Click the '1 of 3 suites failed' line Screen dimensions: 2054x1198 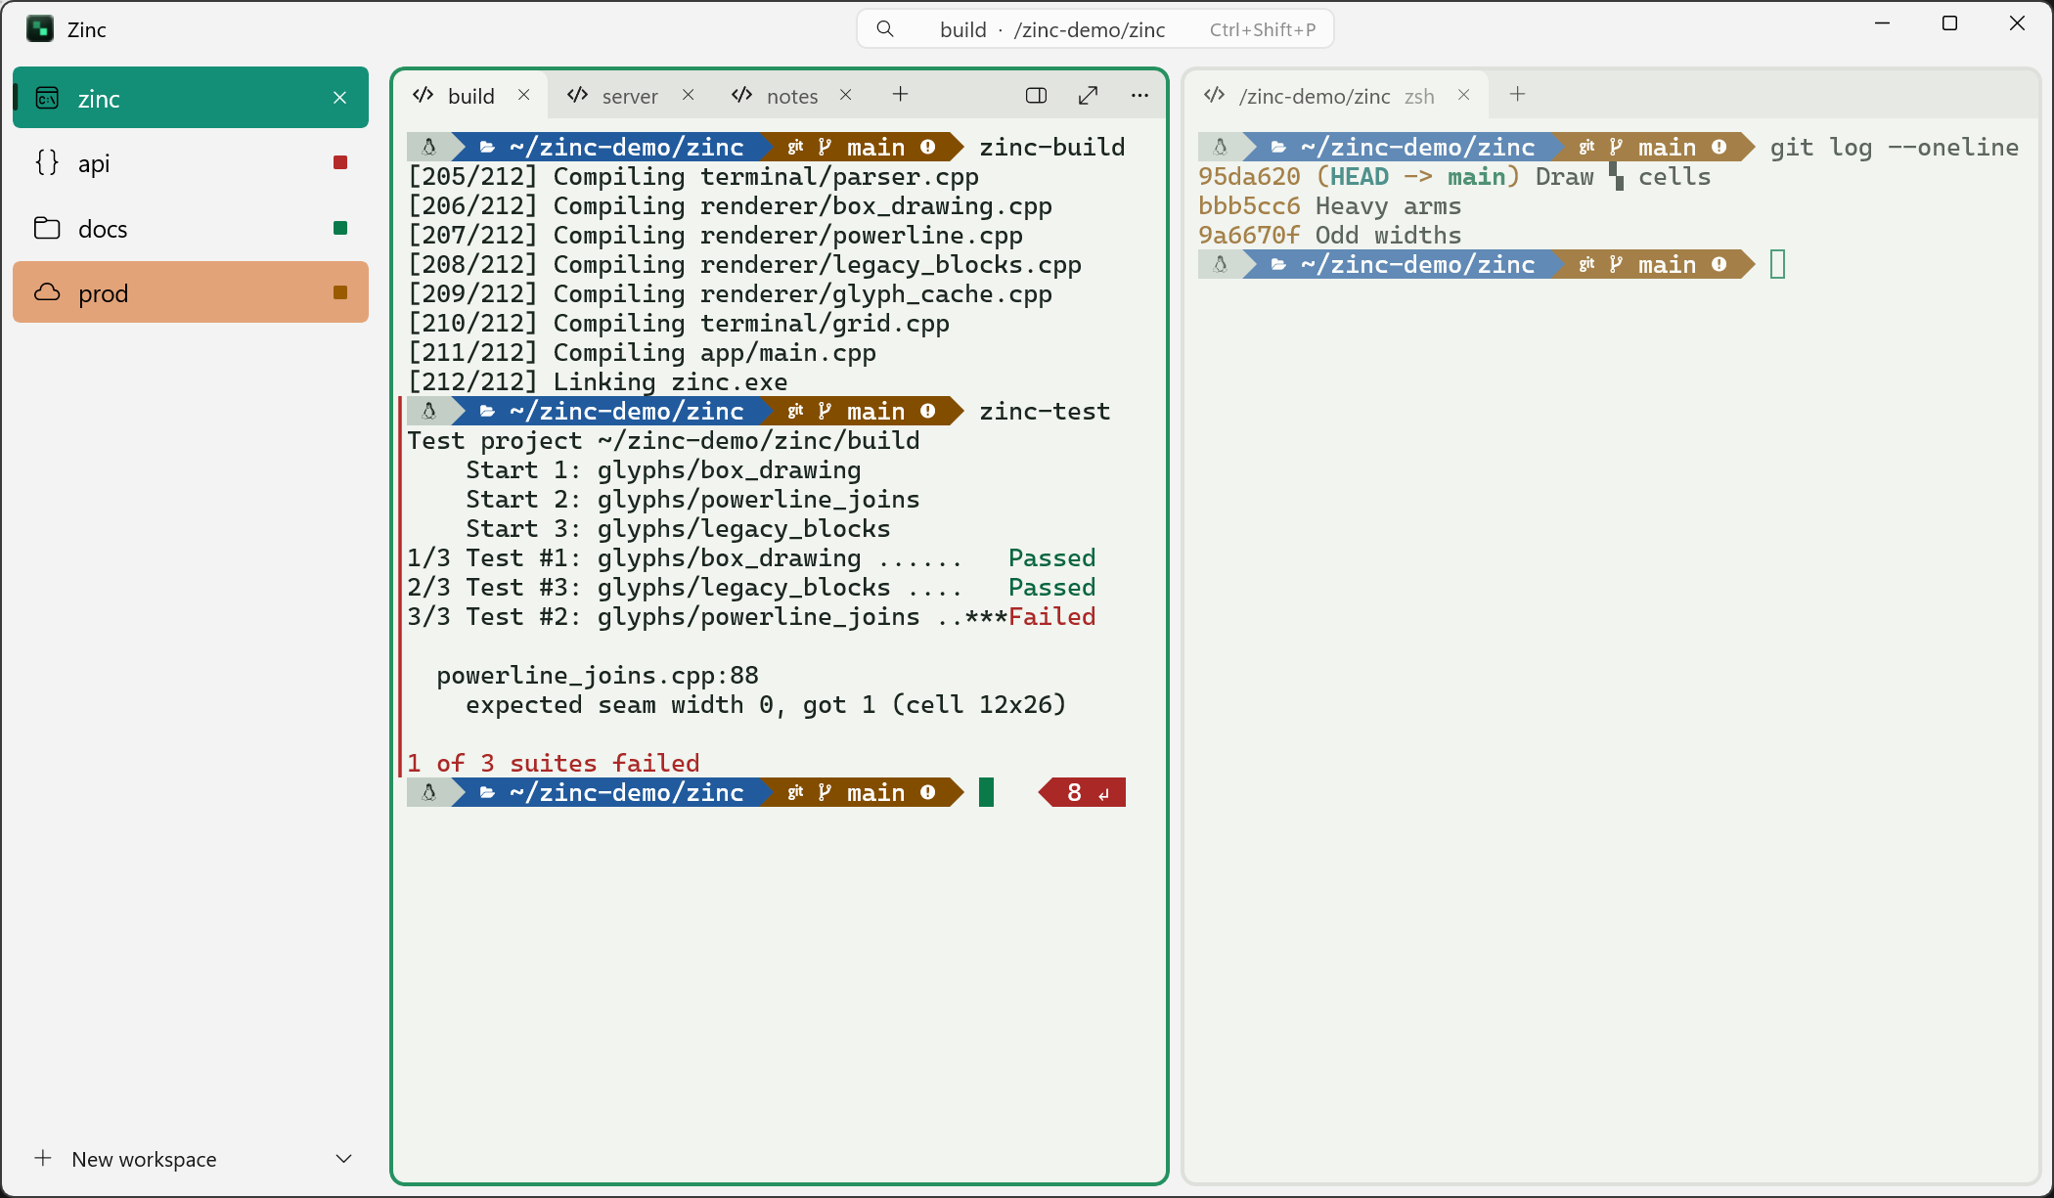[554, 764]
